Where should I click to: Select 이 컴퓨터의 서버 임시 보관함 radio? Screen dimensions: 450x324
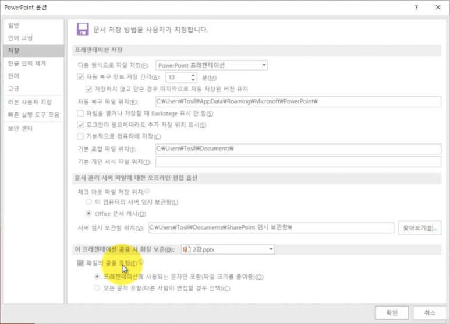88,202
